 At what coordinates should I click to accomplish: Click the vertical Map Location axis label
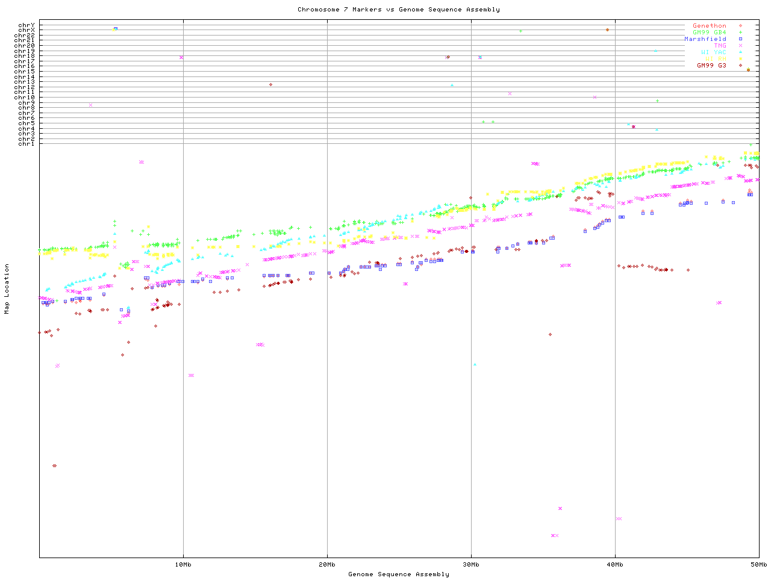pyautogui.click(x=7, y=289)
